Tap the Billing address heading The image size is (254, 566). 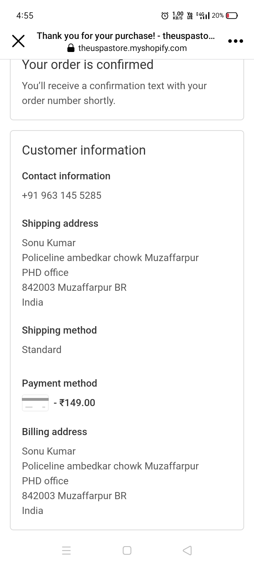click(54, 432)
